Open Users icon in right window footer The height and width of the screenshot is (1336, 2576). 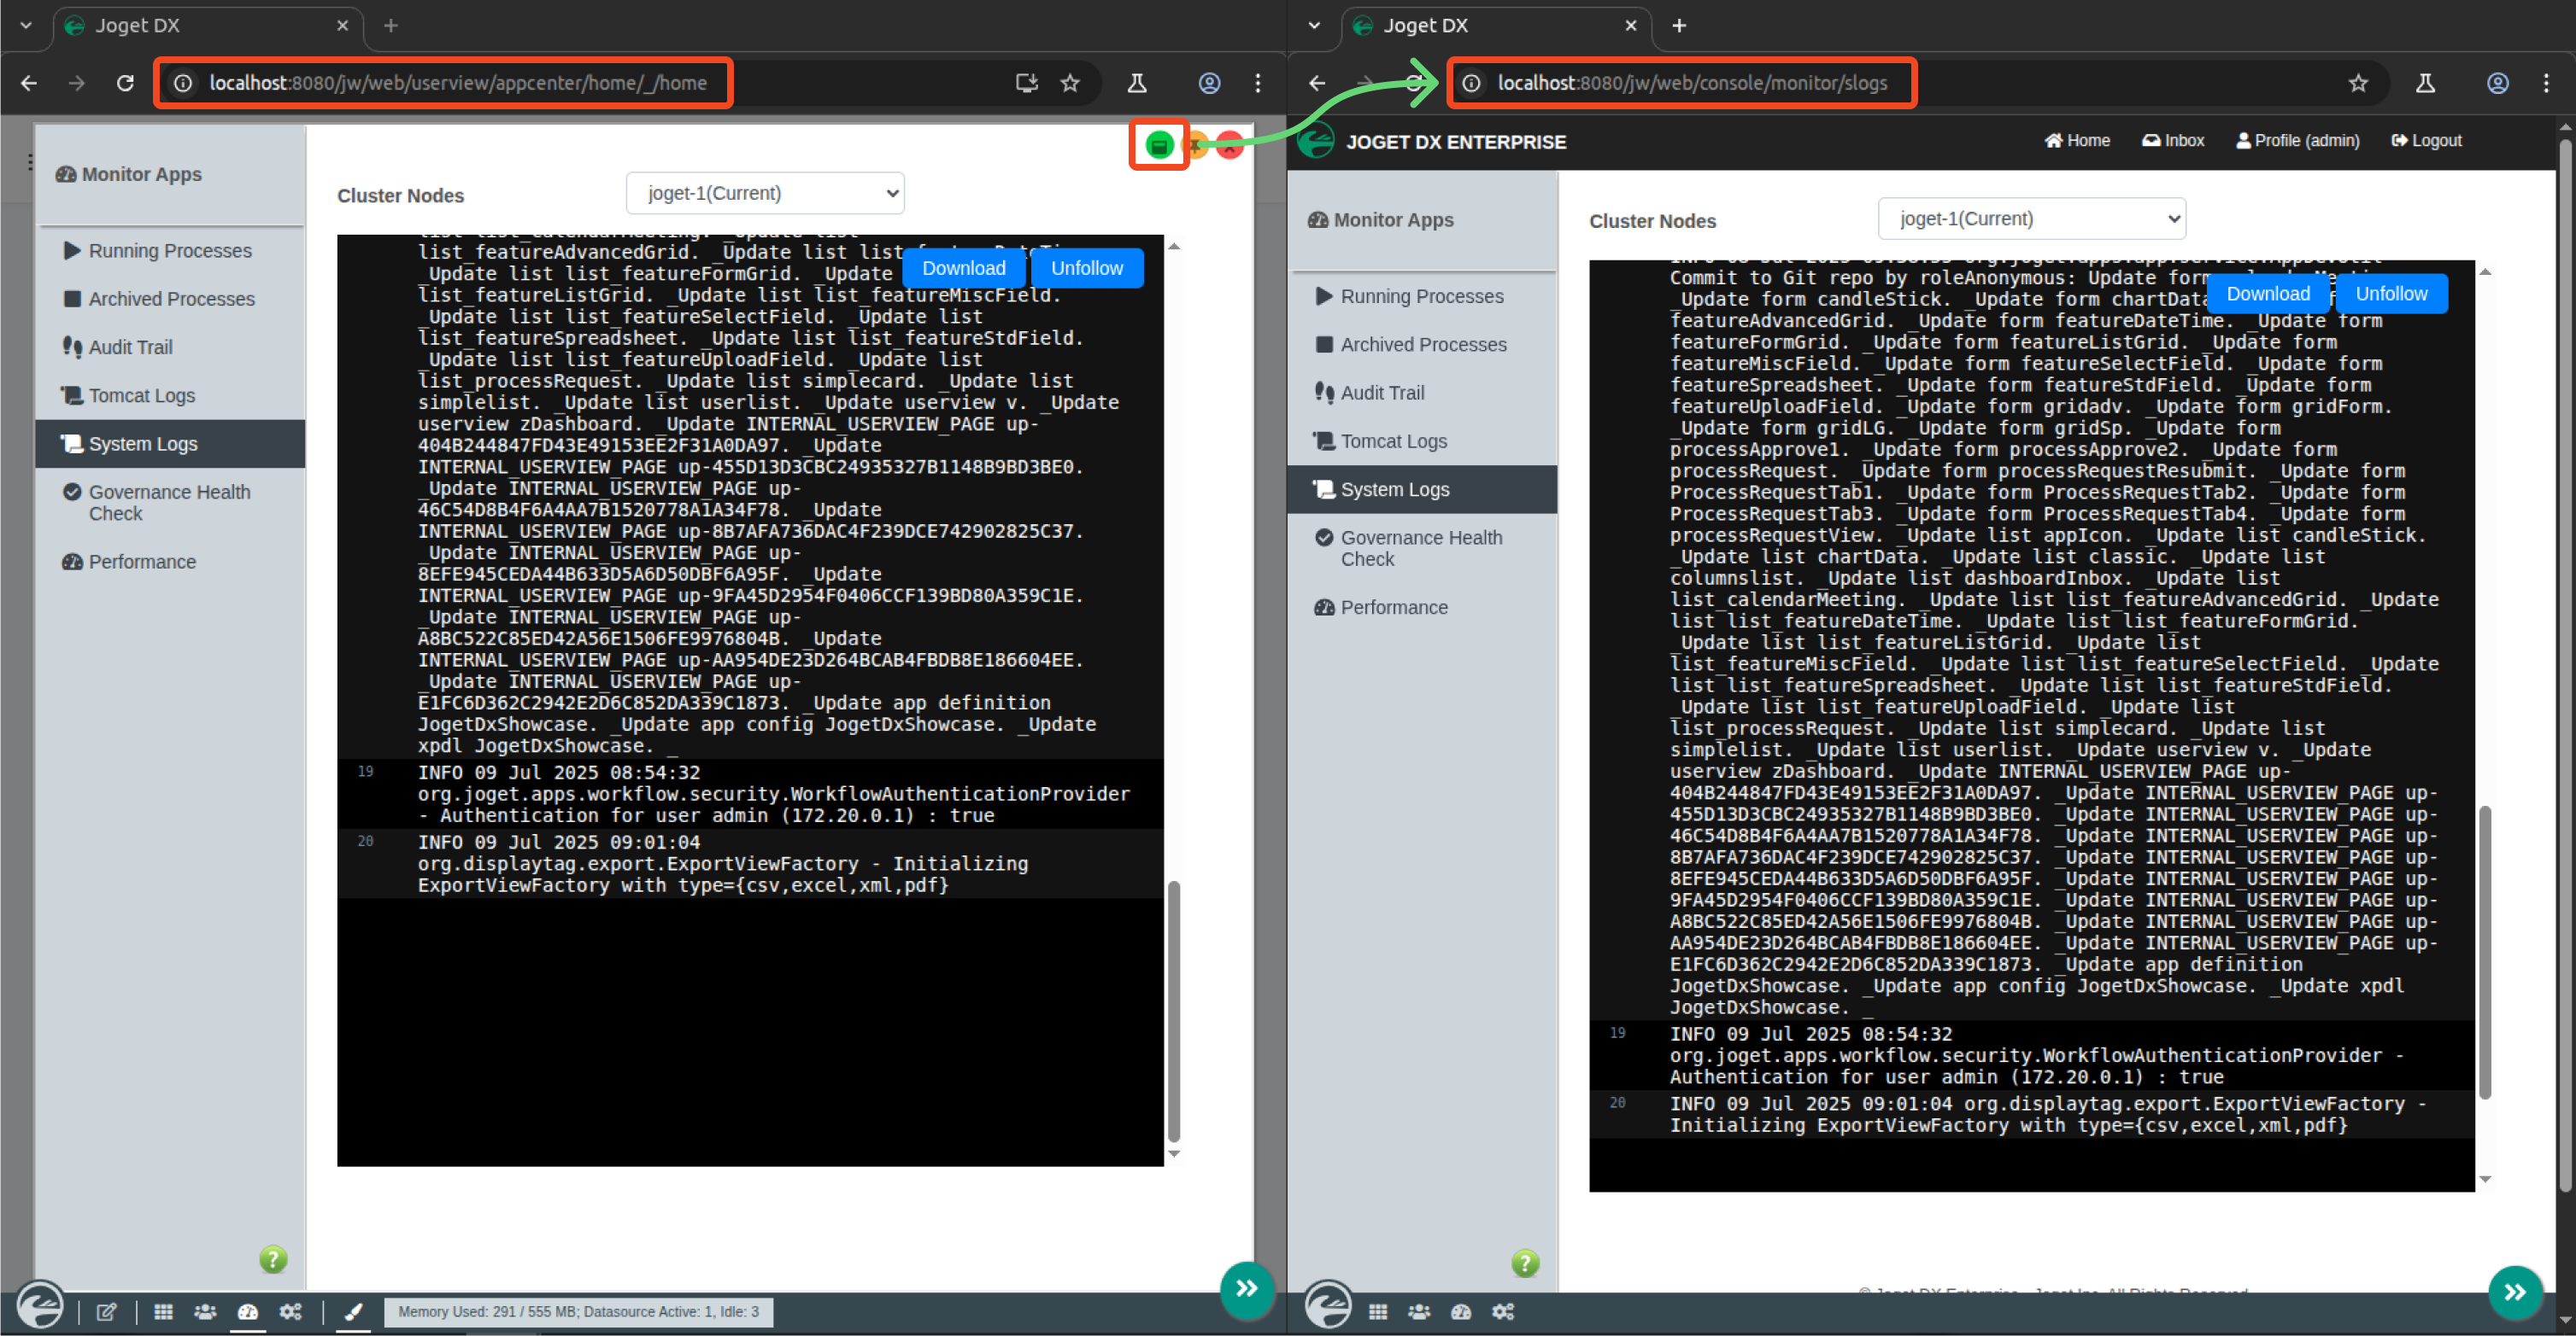(1419, 1312)
